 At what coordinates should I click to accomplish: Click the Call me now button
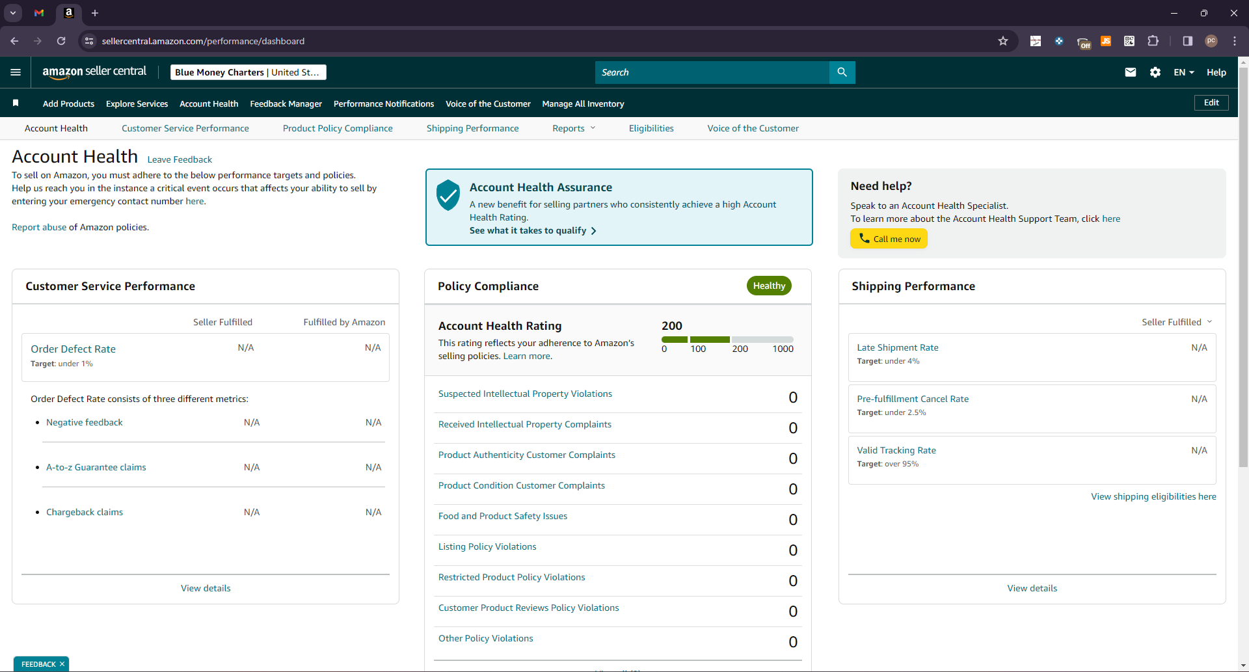click(x=889, y=239)
